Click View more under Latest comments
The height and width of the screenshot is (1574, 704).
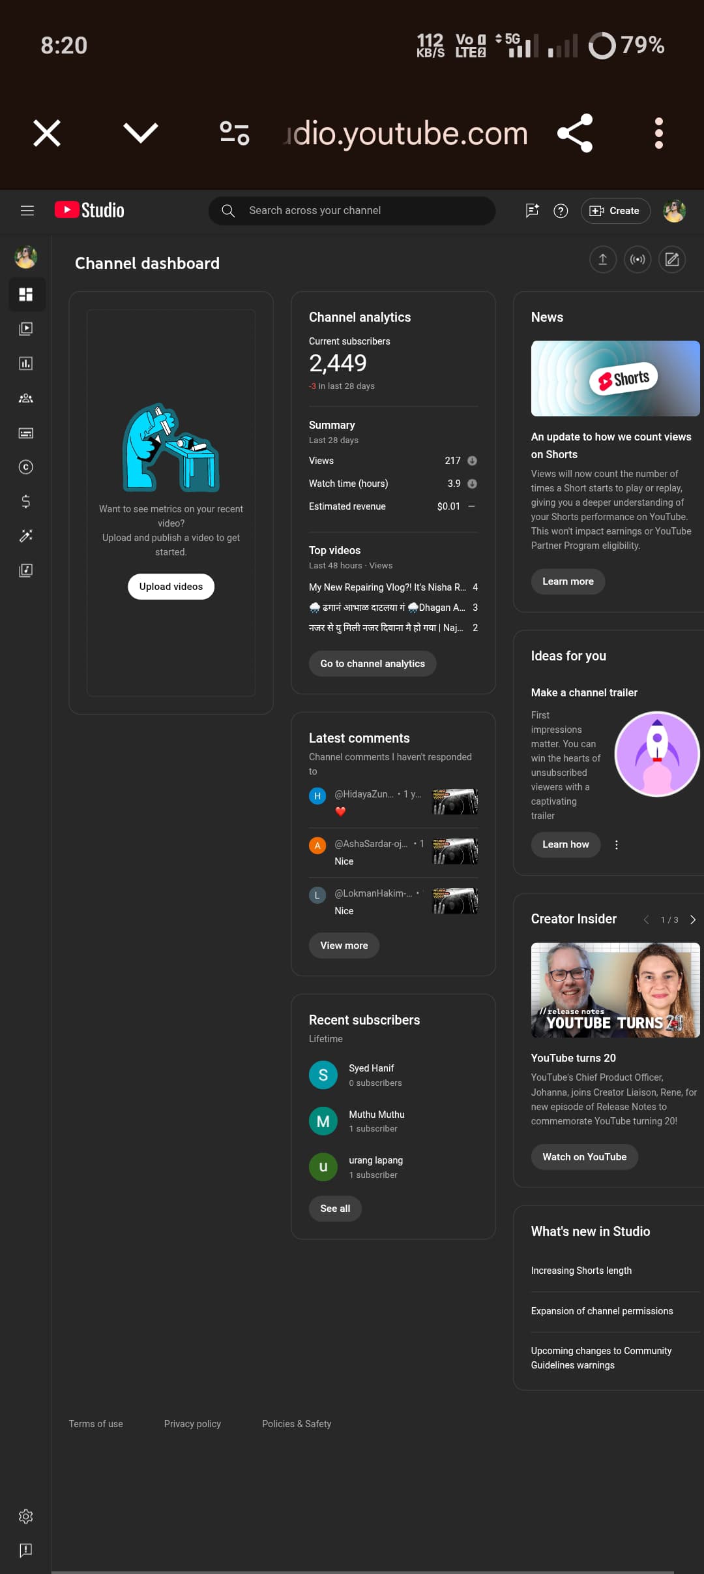coord(344,946)
